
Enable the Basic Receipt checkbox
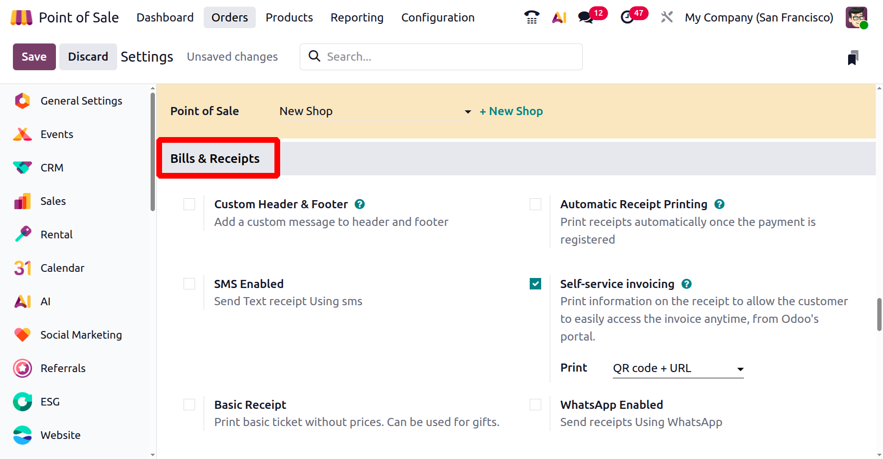click(189, 405)
